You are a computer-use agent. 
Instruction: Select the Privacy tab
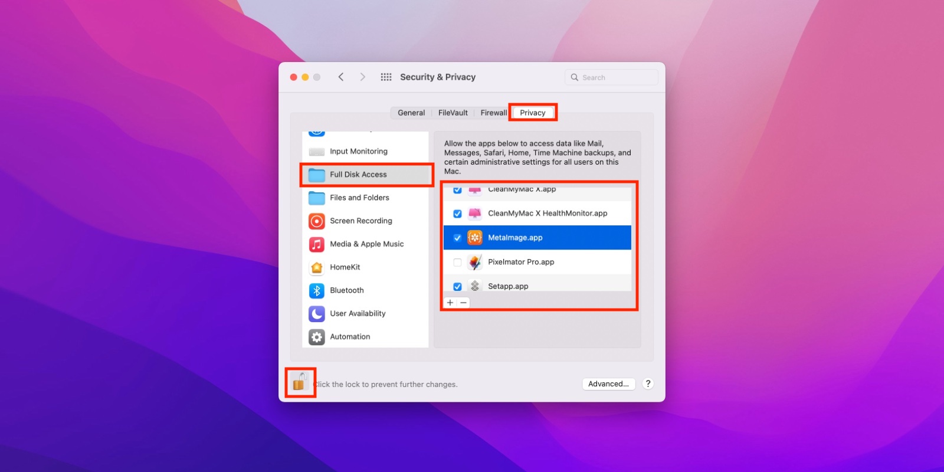[533, 113]
